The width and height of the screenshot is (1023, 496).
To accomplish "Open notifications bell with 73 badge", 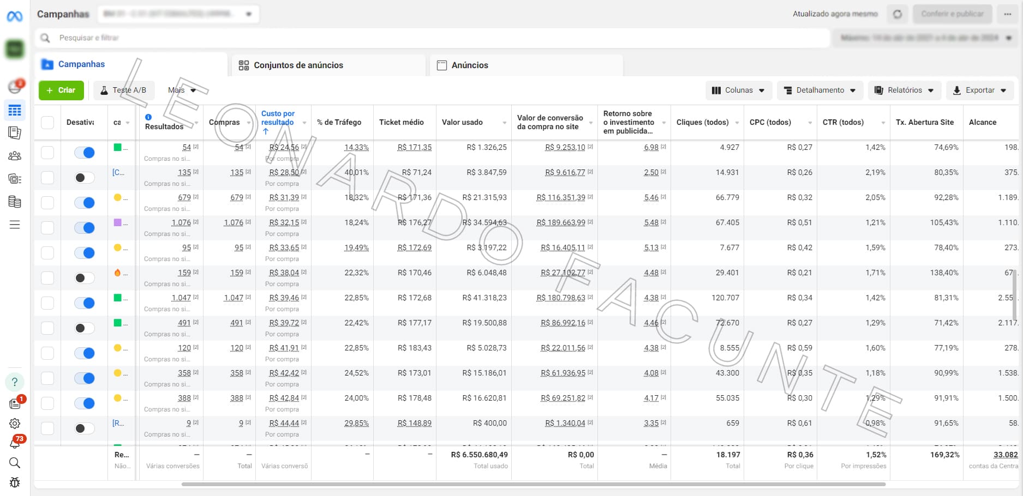I will [x=15, y=443].
